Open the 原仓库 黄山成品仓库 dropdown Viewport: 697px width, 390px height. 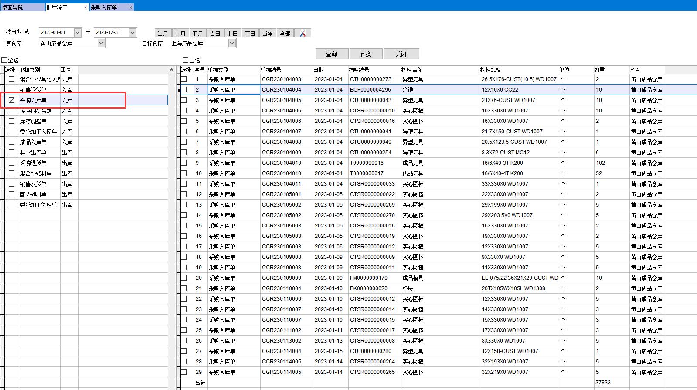[101, 43]
